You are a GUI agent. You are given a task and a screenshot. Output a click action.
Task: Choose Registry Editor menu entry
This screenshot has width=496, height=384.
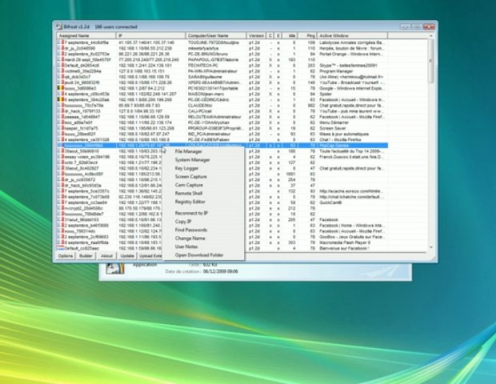click(190, 202)
